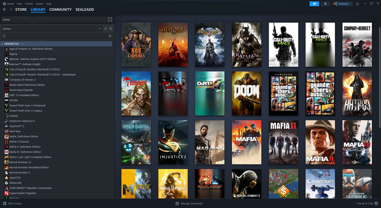Open the View menu
381x208 pixels.
[x=19, y=4]
